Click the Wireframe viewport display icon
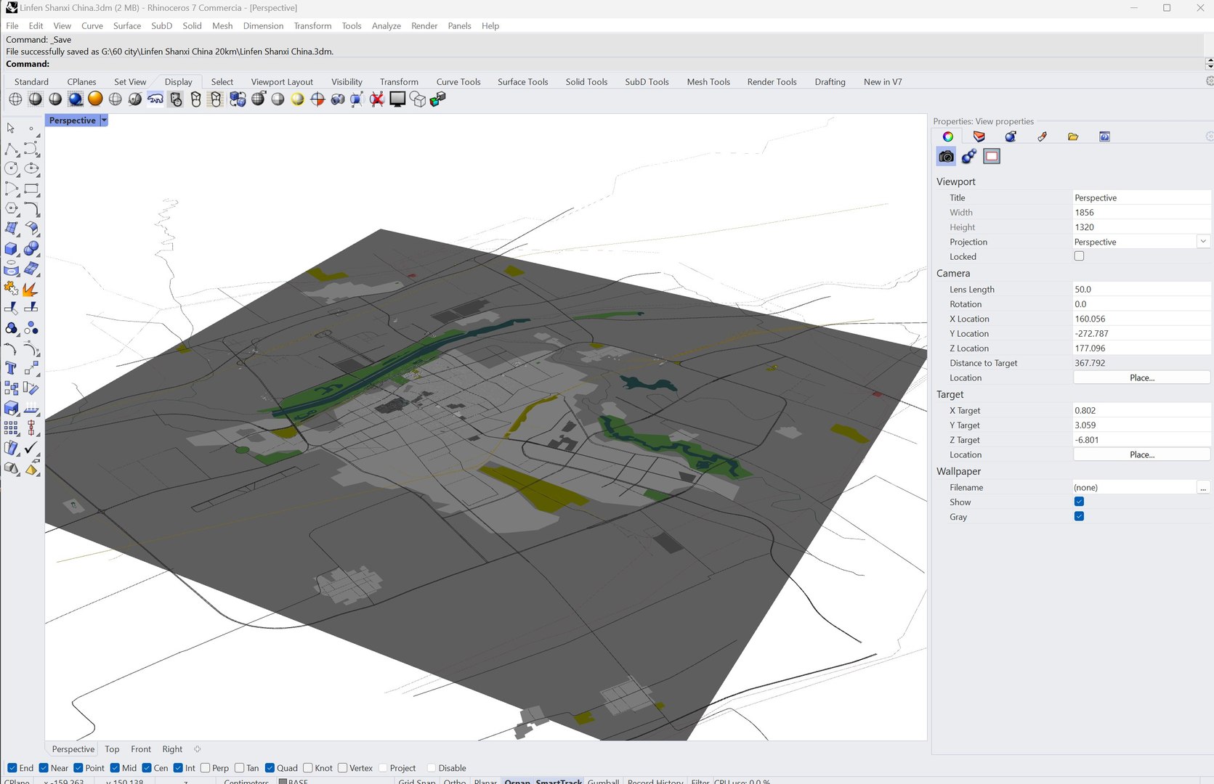The width and height of the screenshot is (1214, 784). pyautogui.click(x=15, y=99)
